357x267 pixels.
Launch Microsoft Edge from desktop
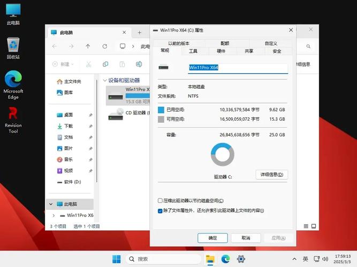pyautogui.click(x=13, y=85)
